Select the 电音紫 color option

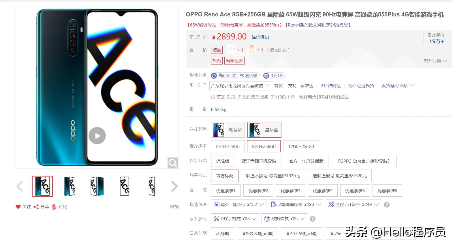pos(228,130)
